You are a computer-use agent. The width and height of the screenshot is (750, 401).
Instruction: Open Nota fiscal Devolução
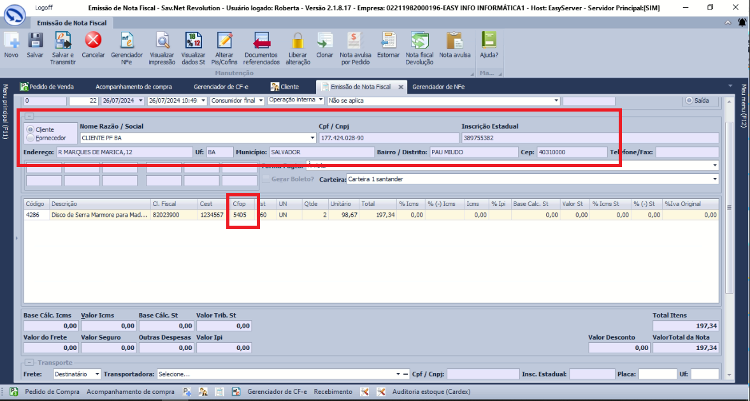pyautogui.click(x=419, y=41)
